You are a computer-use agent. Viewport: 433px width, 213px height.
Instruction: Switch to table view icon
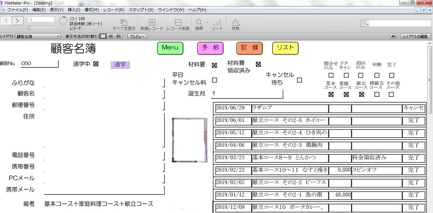119,36
